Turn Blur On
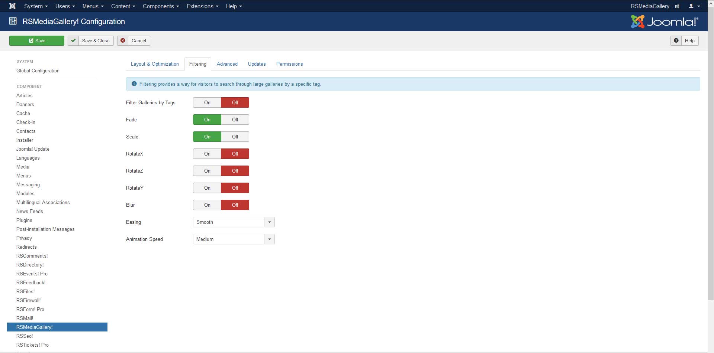Image resolution: width=714 pixels, height=353 pixels. pos(207,205)
